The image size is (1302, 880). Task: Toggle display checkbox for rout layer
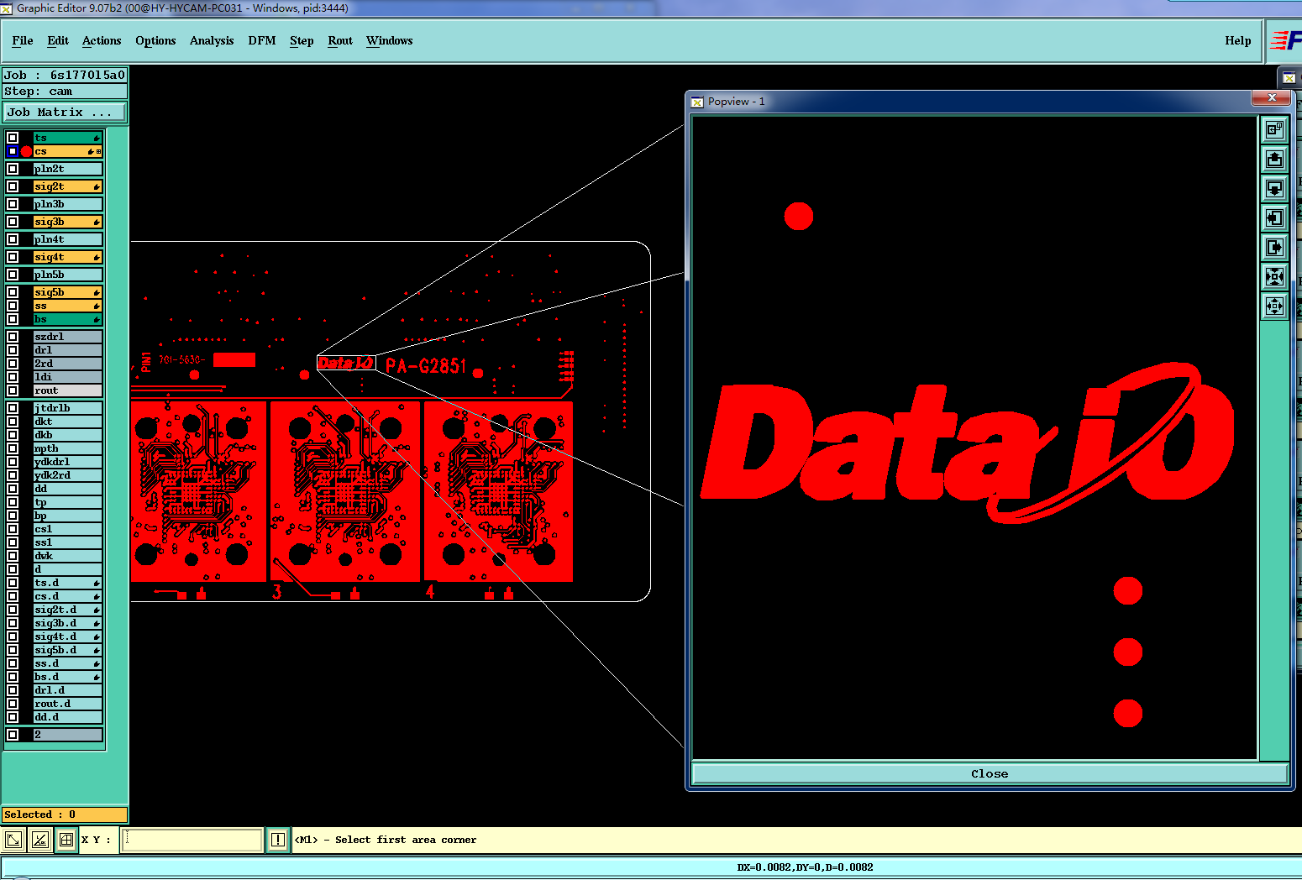(x=13, y=390)
